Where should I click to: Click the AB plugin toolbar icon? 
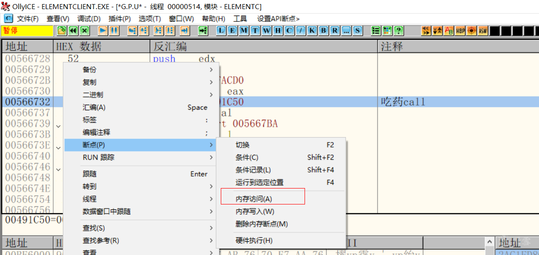pos(448,31)
